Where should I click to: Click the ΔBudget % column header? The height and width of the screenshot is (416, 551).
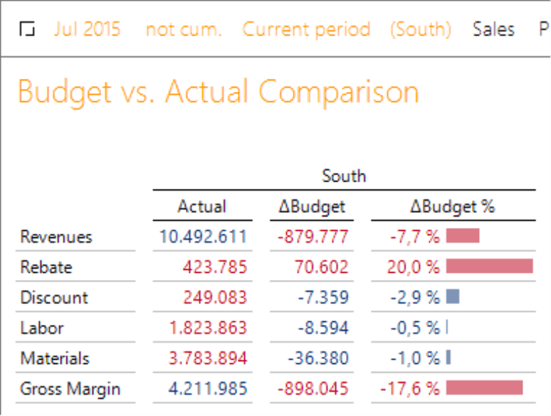point(452,207)
